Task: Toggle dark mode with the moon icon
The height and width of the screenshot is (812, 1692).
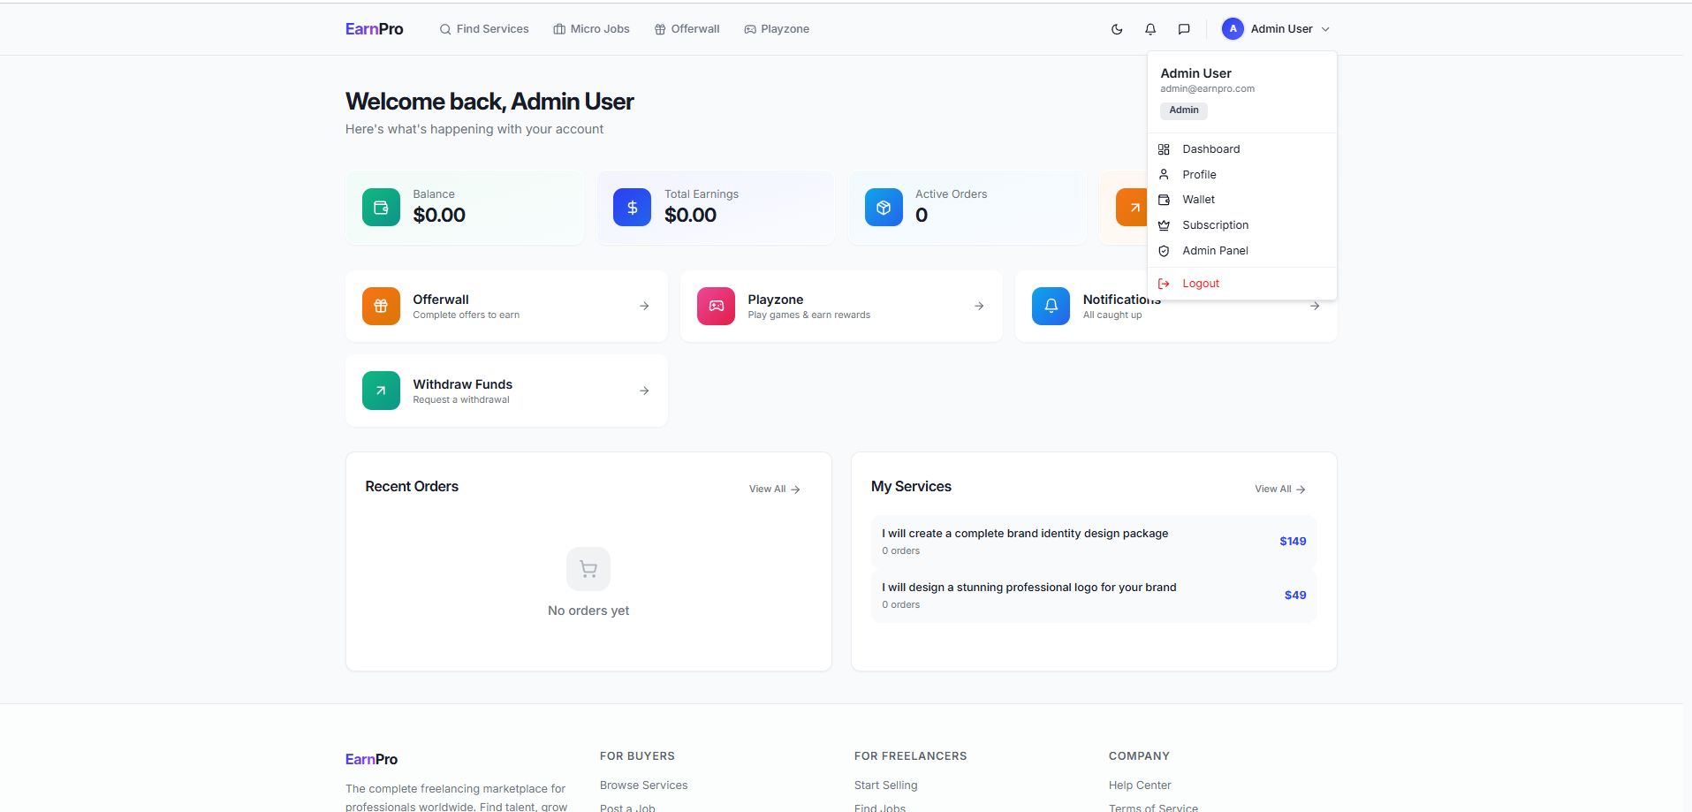Action: tap(1117, 29)
